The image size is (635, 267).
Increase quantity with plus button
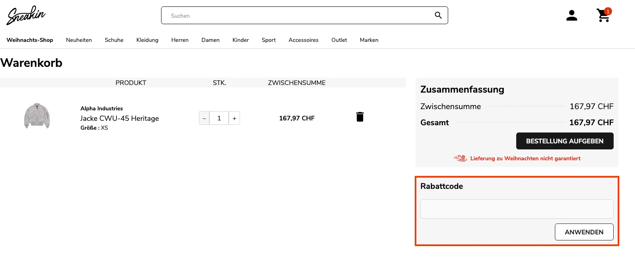click(x=234, y=118)
